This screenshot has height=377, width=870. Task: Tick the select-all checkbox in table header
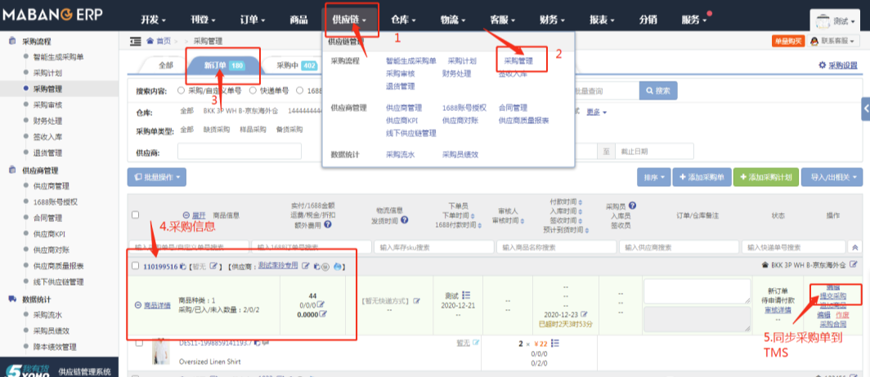(136, 215)
